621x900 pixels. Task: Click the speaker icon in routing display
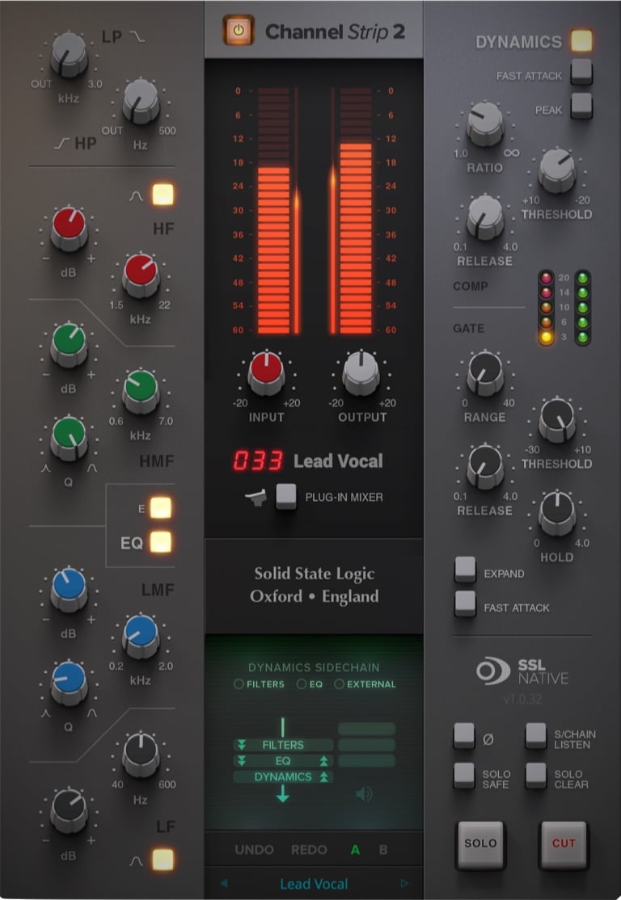pyautogui.click(x=364, y=794)
